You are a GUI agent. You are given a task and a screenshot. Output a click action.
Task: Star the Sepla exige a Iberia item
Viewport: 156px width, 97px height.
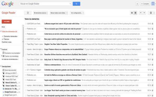(26, 80)
